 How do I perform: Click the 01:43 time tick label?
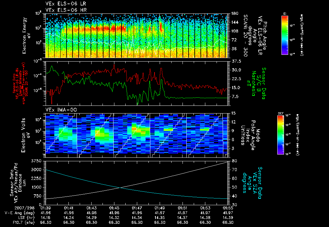[x=92, y=208]
